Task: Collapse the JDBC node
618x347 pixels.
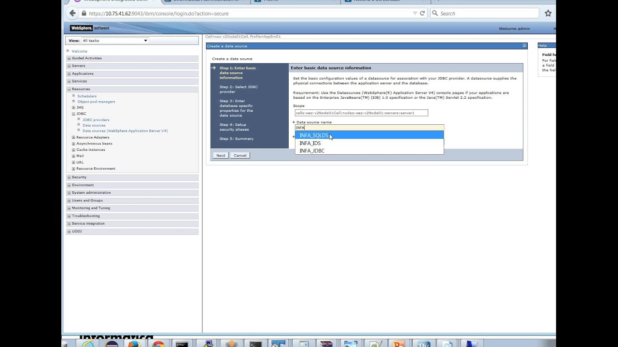Action: (73, 114)
